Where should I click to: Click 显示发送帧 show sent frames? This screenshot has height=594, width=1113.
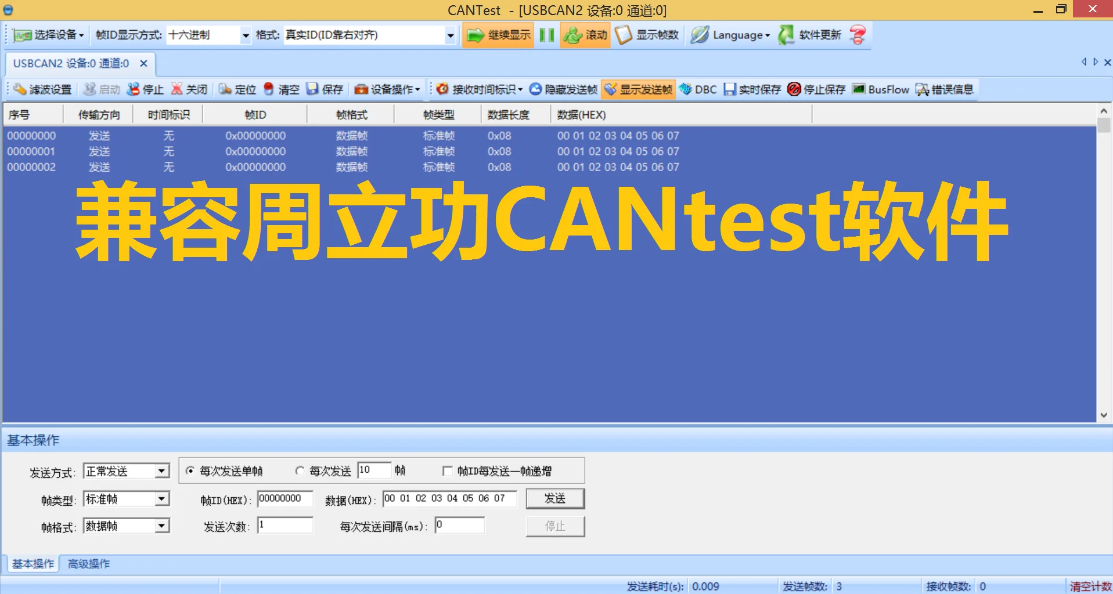point(638,89)
